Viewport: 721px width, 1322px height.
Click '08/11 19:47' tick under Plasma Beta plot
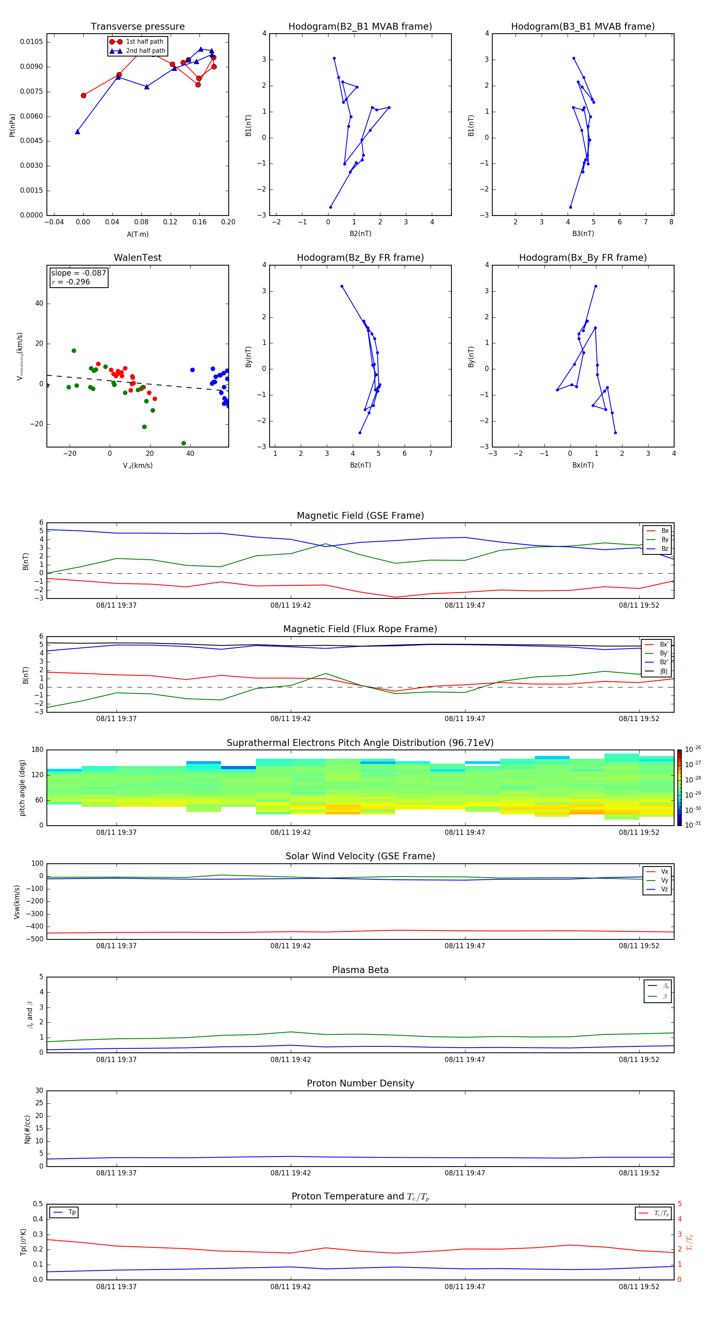465,1059
